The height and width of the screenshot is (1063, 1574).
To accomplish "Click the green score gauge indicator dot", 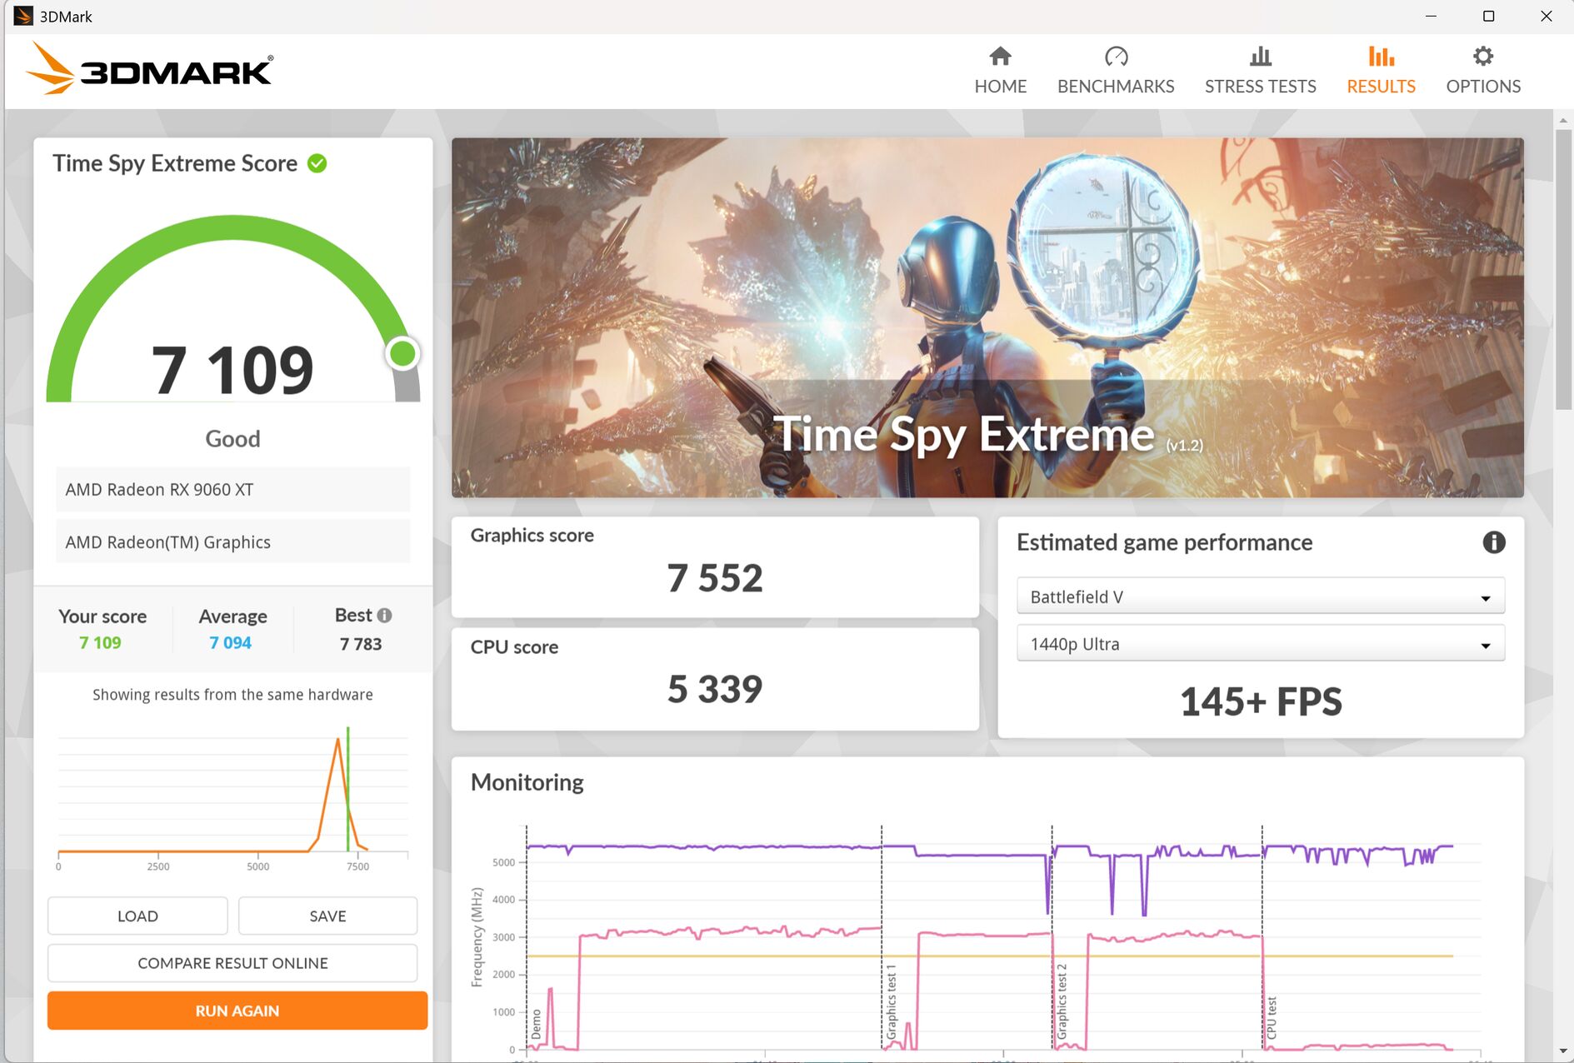I will coord(402,353).
